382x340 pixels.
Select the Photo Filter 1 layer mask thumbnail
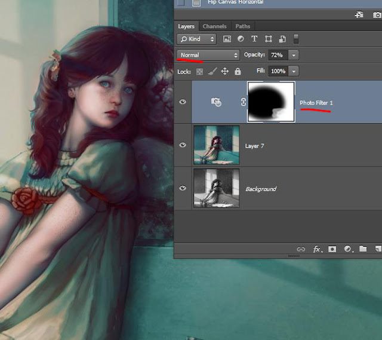click(x=271, y=102)
